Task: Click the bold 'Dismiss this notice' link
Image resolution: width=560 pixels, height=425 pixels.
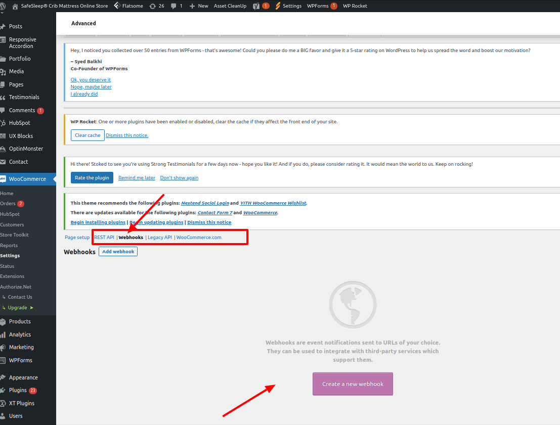Action: [x=209, y=222]
